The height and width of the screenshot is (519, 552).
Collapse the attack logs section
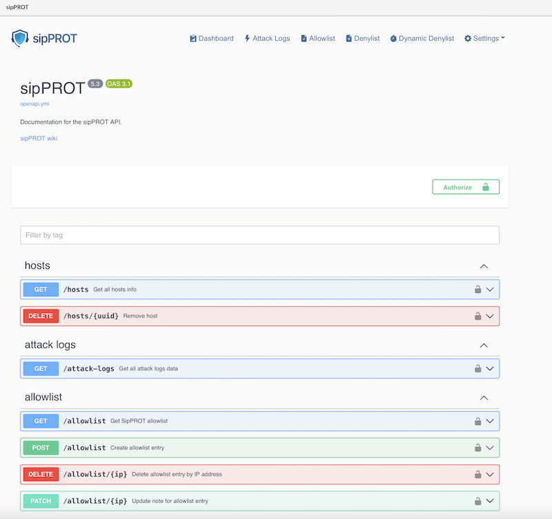tap(484, 345)
